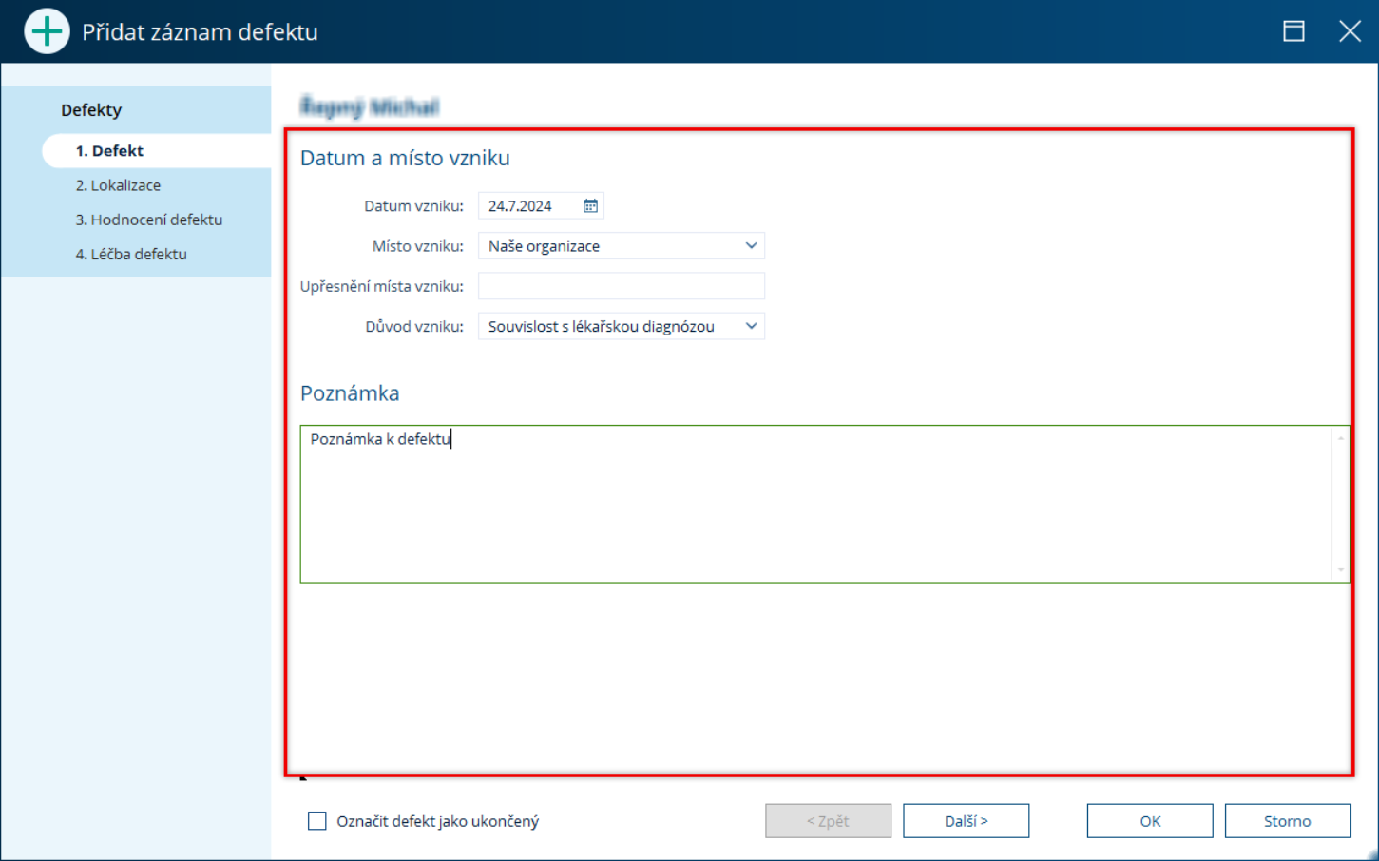Click the Poznámka scrollbar down arrow
The image size is (1379, 861).
[x=1341, y=570]
